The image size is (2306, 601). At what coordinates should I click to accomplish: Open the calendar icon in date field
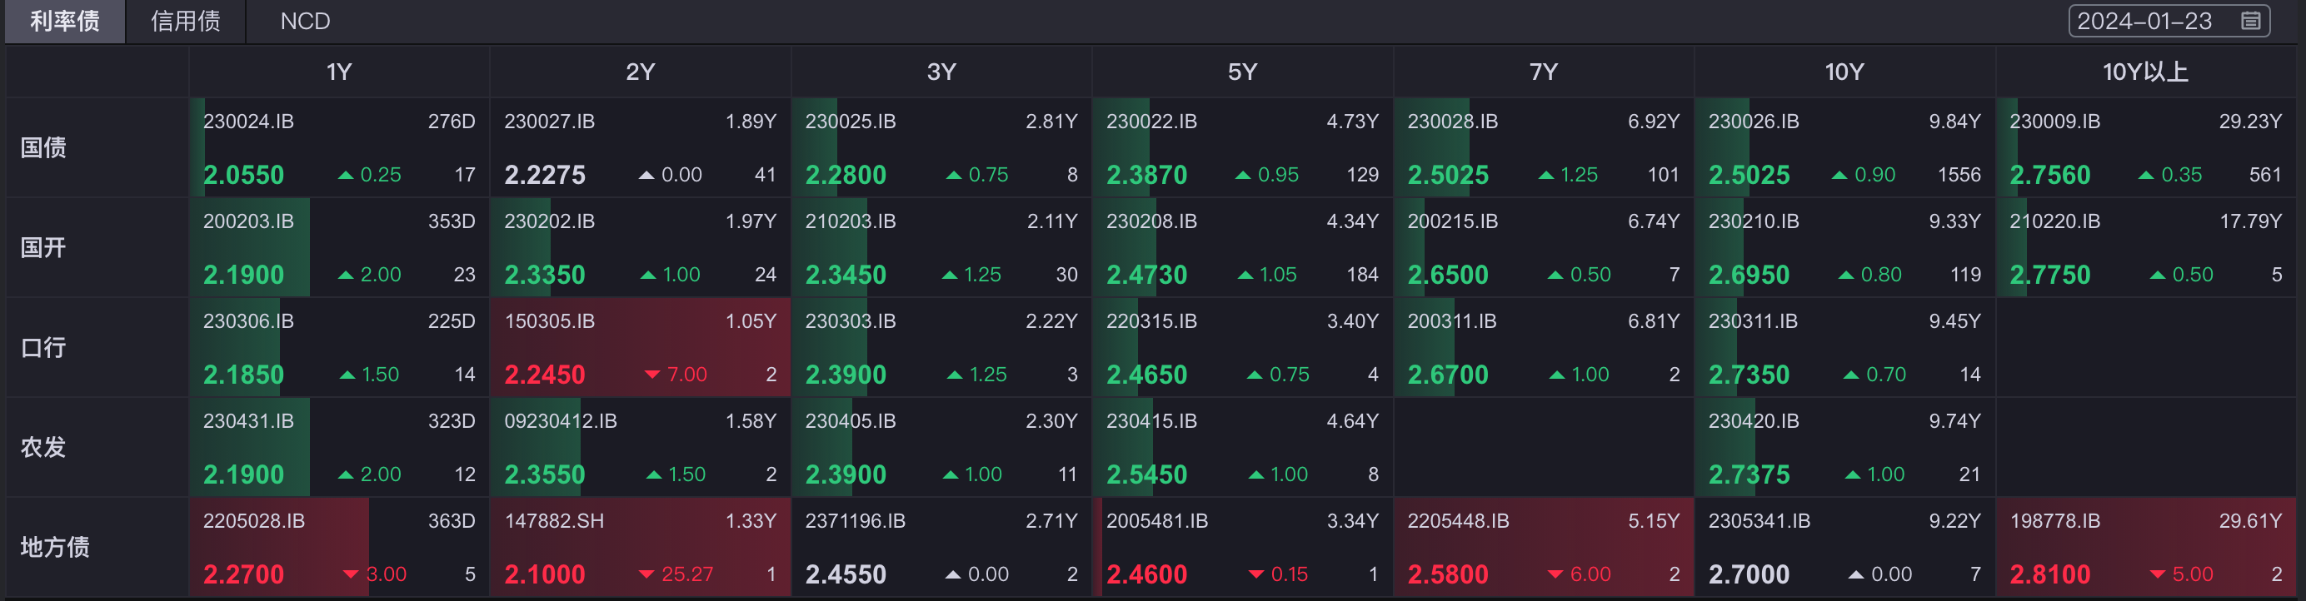[x=2250, y=21]
